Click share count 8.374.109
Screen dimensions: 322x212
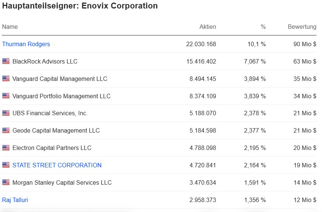point(203,96)
